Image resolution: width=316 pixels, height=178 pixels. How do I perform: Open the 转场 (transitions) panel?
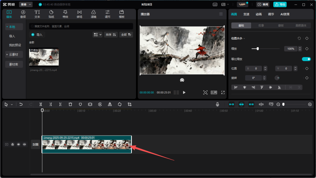(x=79, y=14)
